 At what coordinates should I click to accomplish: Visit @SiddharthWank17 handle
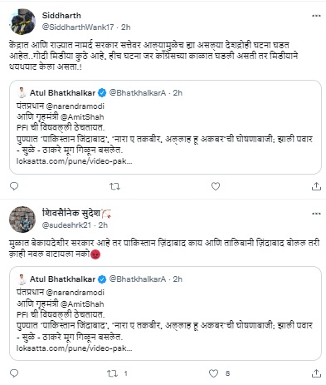pyautogui.click(x=78, y=27)
